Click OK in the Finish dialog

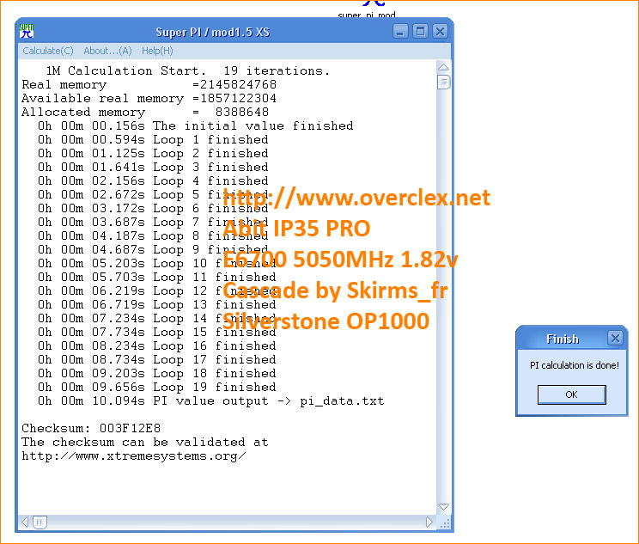pyautogui.click(x=571, y=394)
